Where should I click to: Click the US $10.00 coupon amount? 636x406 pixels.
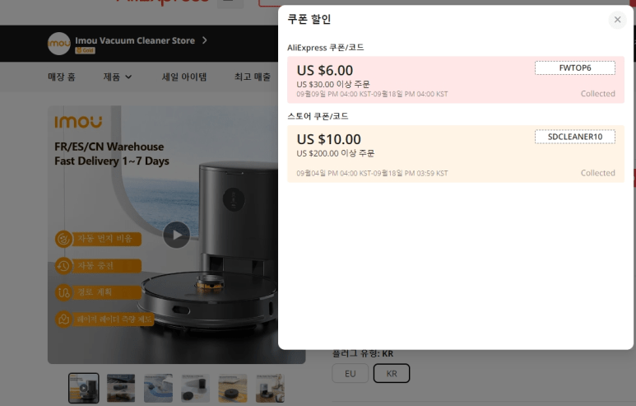[329, 140]
